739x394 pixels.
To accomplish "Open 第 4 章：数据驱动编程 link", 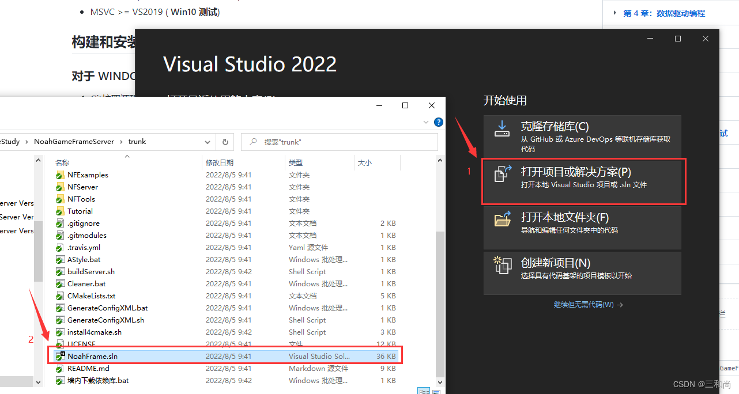I will coord(664,13).
